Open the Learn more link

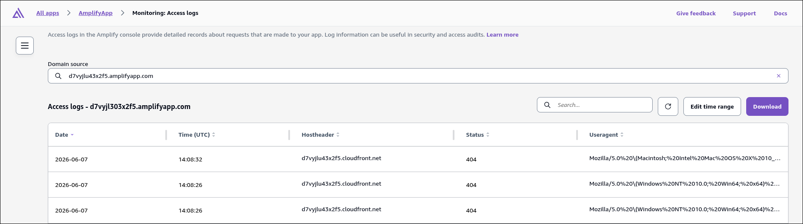coord(502,35)
